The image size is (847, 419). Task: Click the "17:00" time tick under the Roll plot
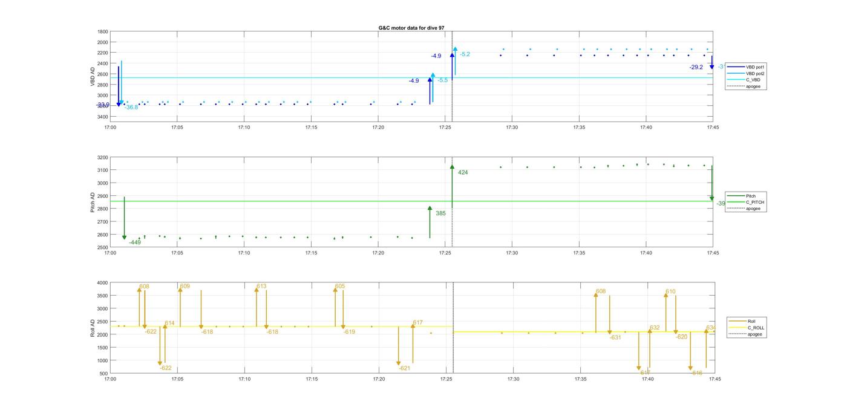110,379
